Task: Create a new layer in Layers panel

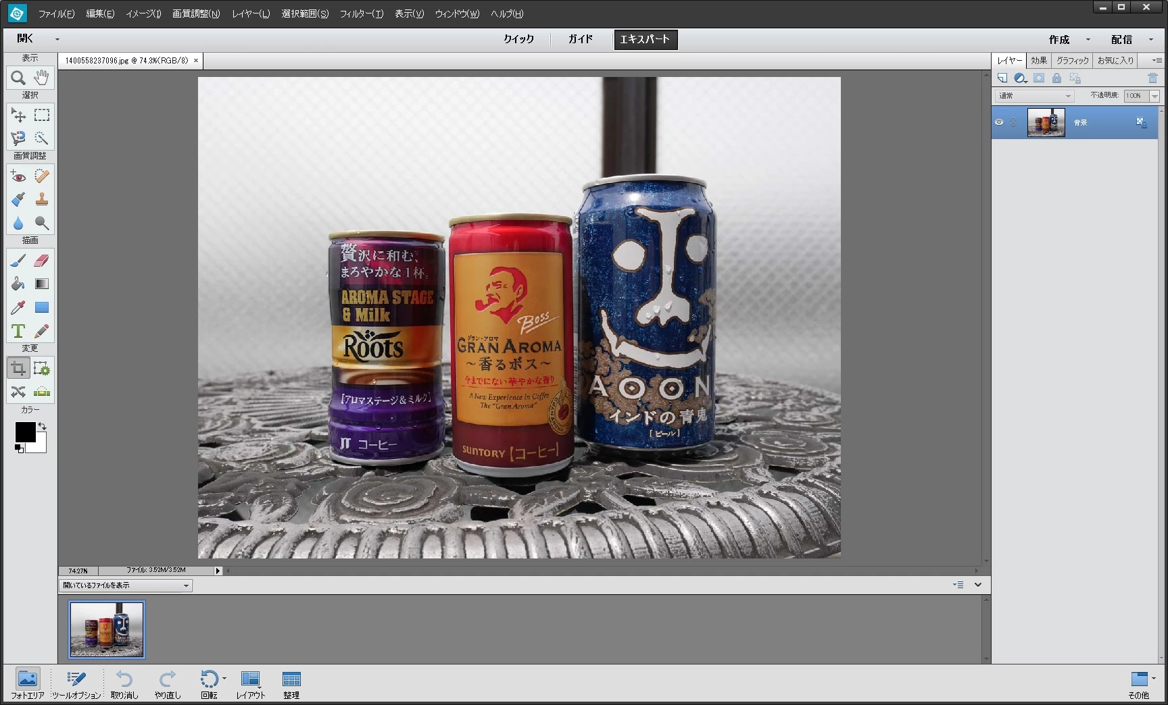Action: pos(1002,78)
